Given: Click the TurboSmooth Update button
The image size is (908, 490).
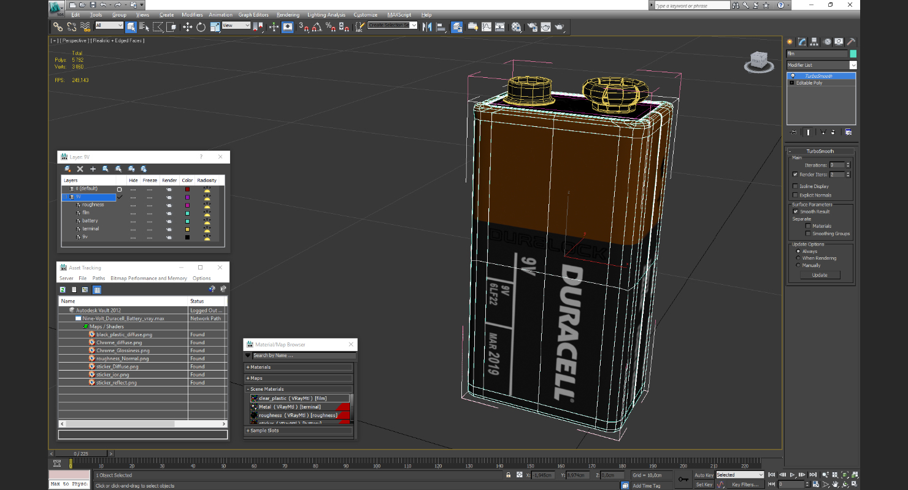Looking at the screenshot, I should tap(820, 275).
